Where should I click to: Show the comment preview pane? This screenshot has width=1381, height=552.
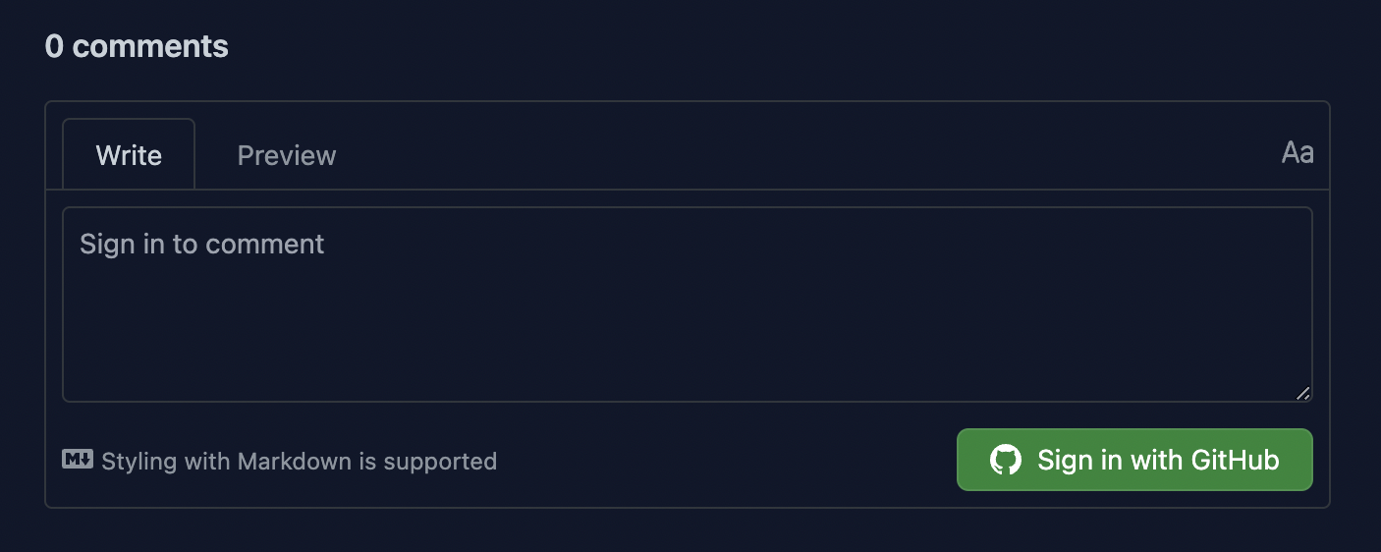pyautogui.click(x=287, y=155)
